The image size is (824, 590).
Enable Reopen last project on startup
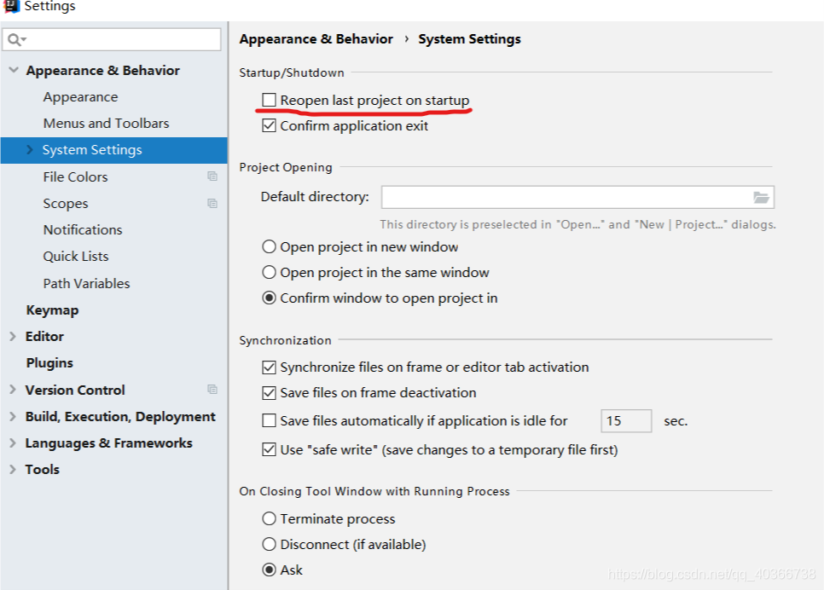(270, 101)
